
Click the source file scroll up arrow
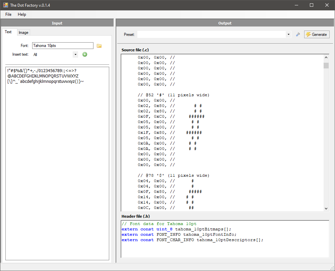[x=326, y=57]
